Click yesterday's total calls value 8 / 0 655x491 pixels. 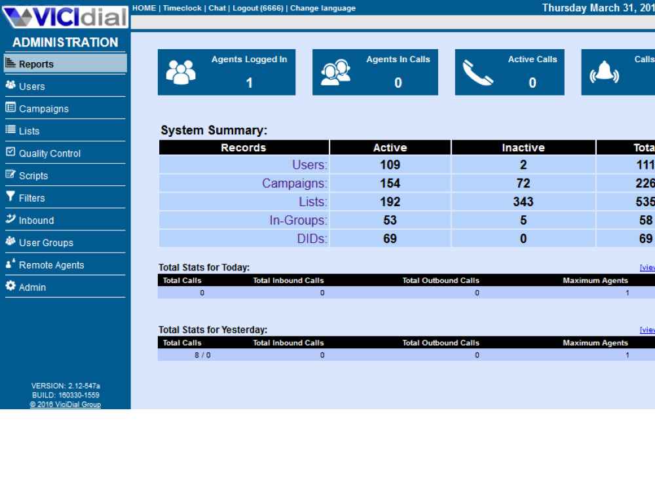tap(202, 355)
